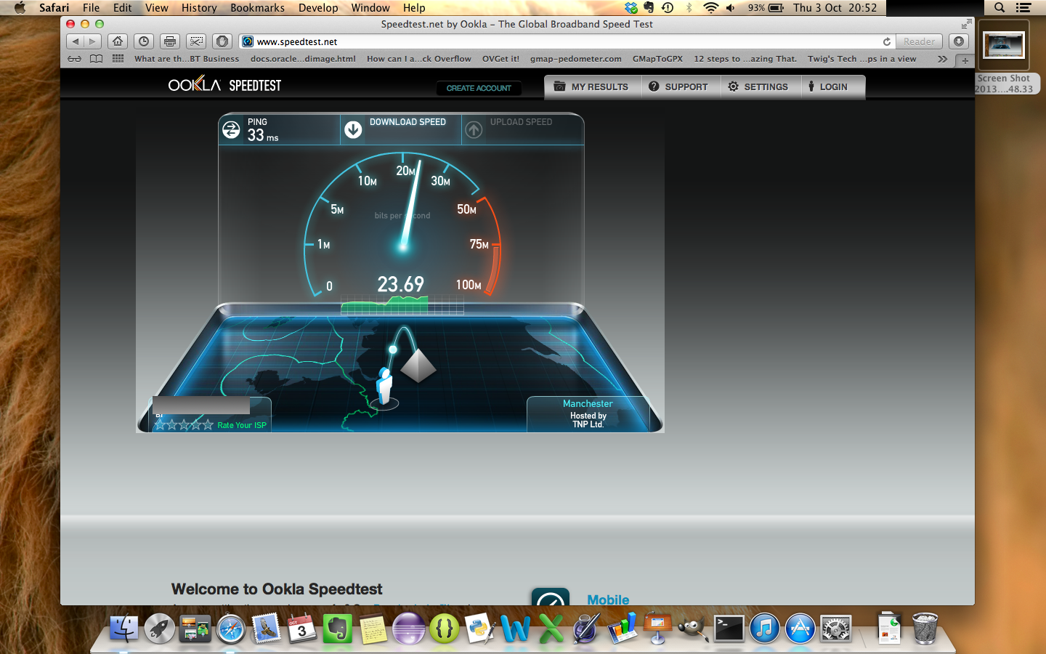Open Keynote from the Dock
Image resolution: width=1046 pixels, height=654 pixels.
point(657,629)
